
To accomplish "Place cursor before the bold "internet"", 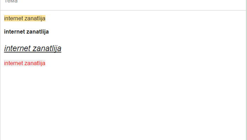I will pos(4,32).
